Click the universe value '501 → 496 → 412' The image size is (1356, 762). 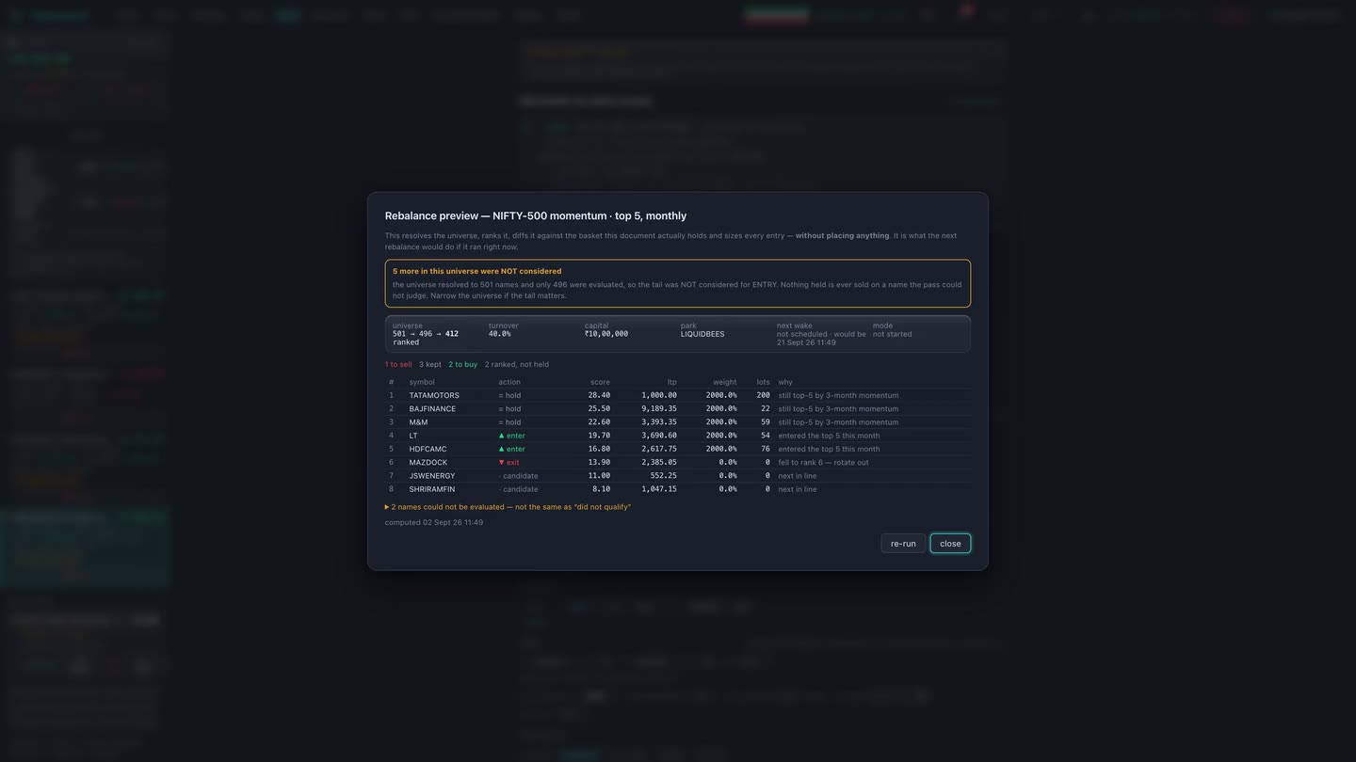pyautogui.click(x=426, y=334)
